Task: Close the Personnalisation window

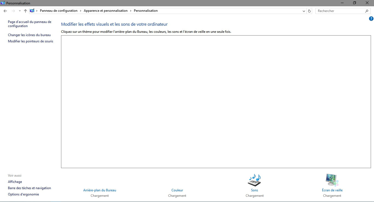Action: pyautogui.click(x=367, y=3)
